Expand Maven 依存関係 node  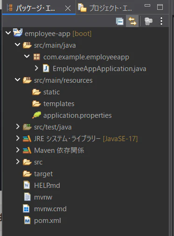18,150
